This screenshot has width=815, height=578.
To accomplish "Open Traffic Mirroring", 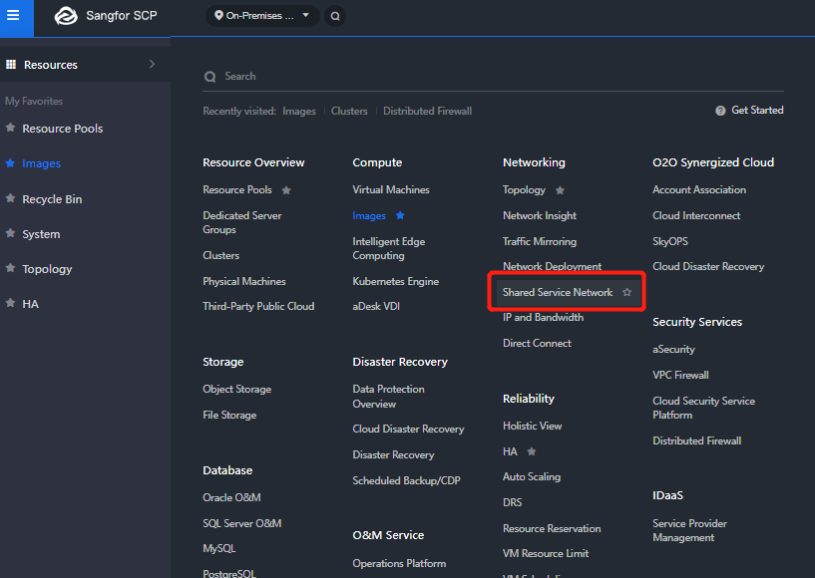I will 540,241.
